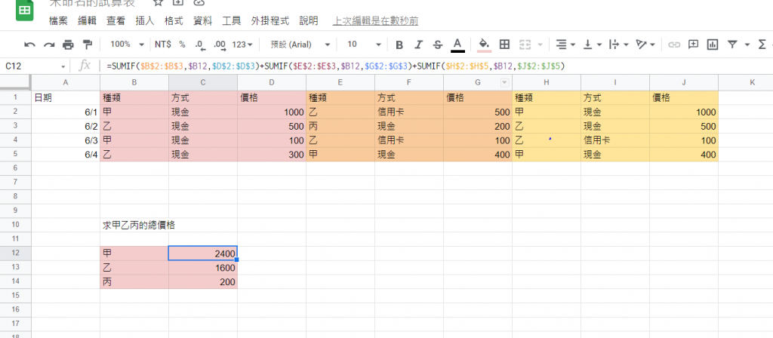Create a filter
Screen dimensions: 773x338
[732, 45]
